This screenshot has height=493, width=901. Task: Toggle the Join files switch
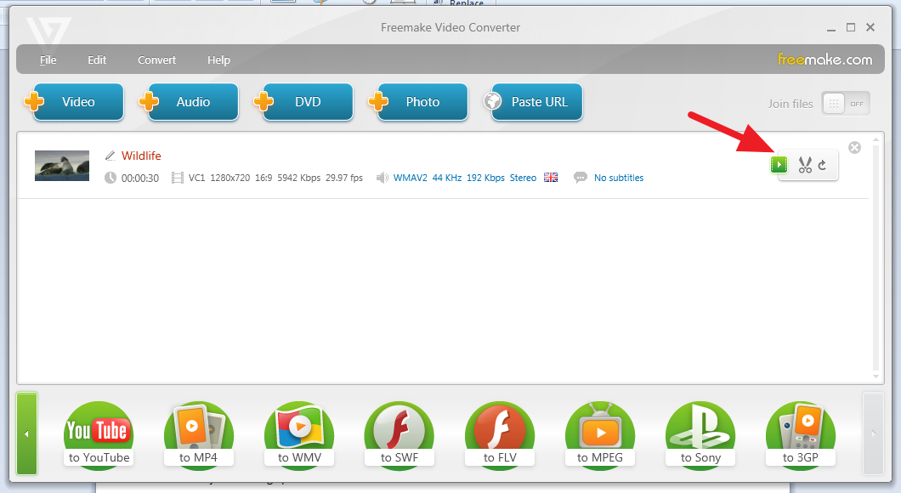click(845, 104)
